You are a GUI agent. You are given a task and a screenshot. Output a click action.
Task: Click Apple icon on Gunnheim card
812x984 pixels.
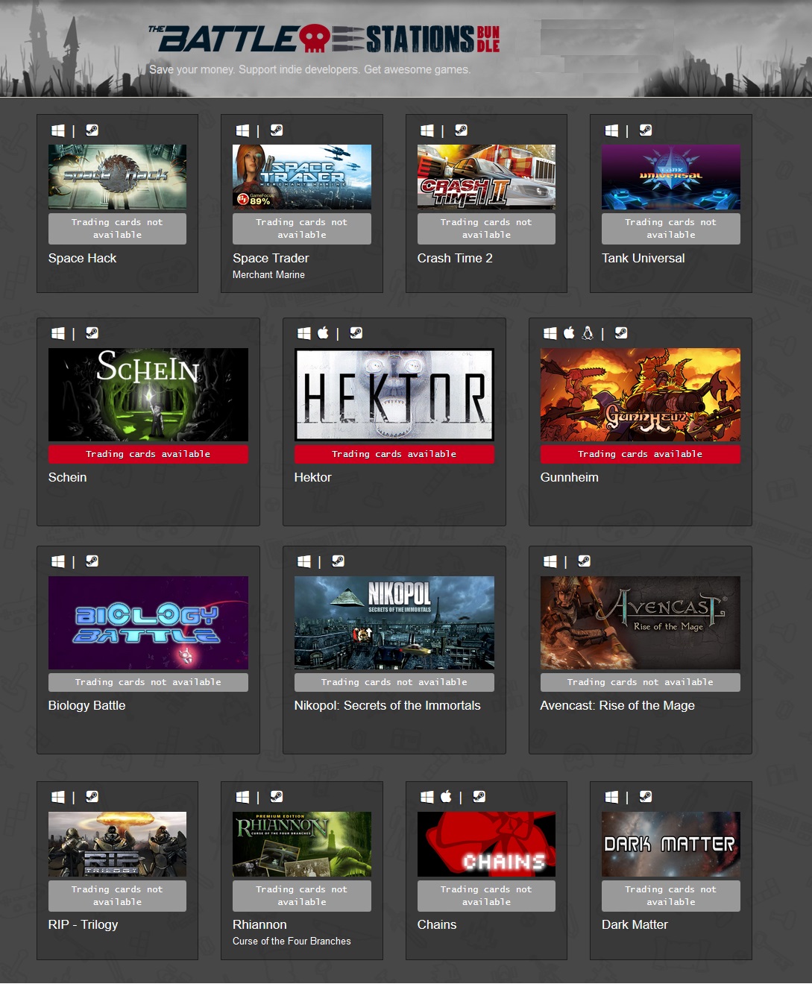point(569,332)
